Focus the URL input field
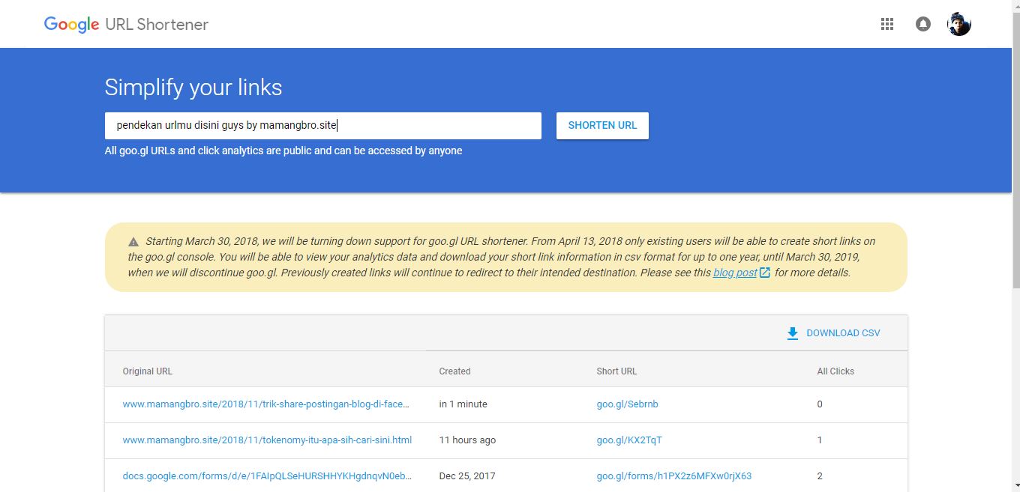 (323, 126)
